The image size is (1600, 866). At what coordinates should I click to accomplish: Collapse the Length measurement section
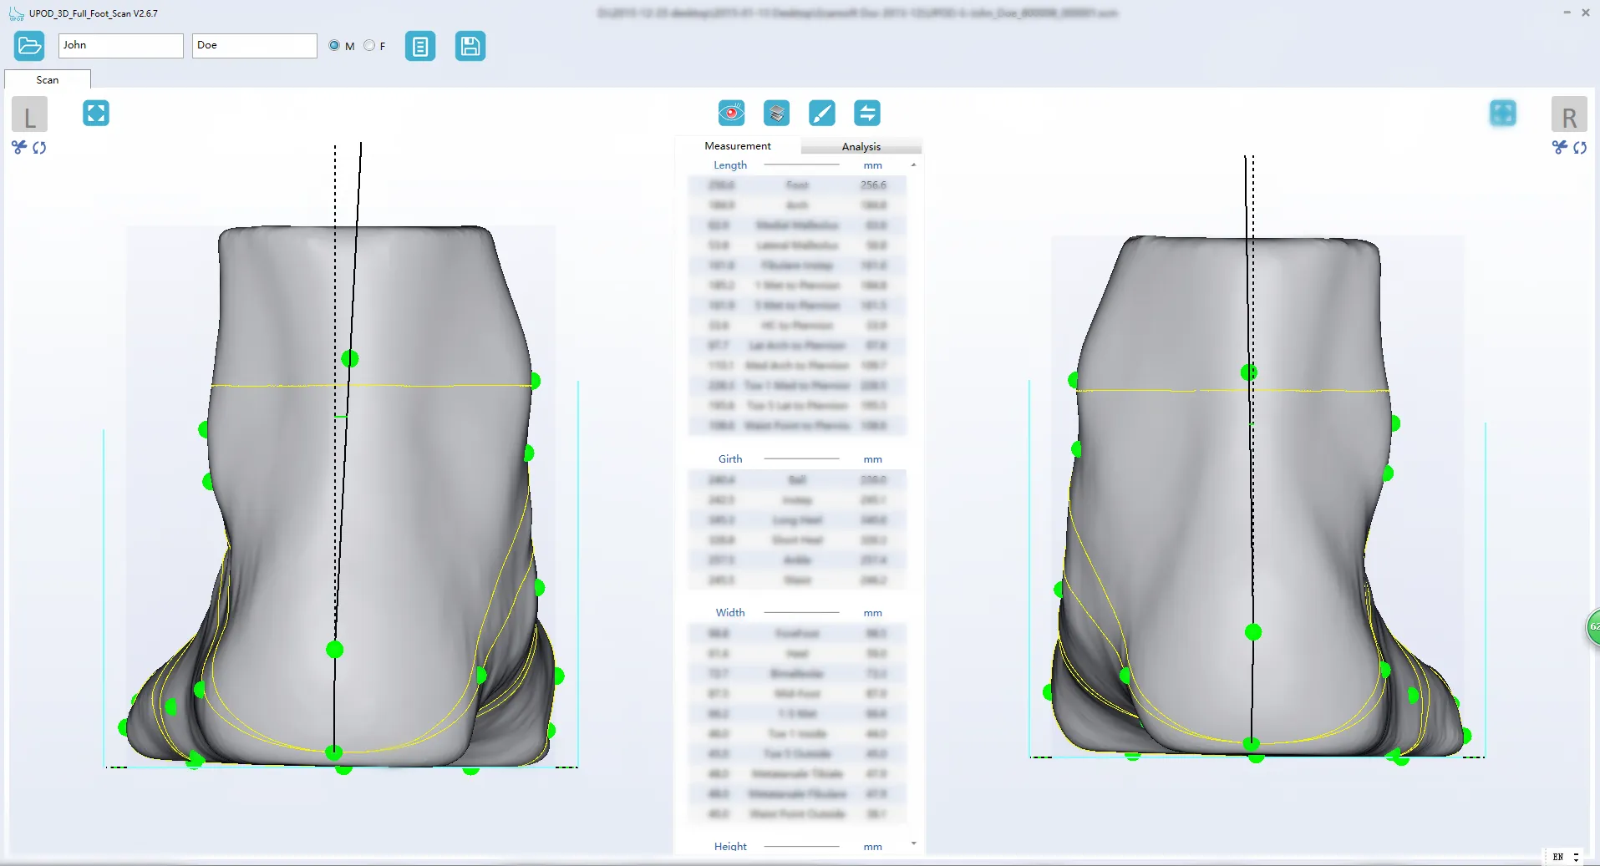tap(913, 165)
